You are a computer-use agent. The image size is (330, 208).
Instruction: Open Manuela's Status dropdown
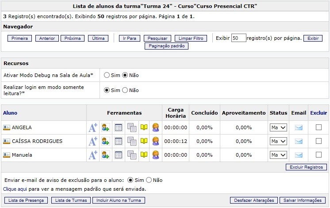[278, 155]
